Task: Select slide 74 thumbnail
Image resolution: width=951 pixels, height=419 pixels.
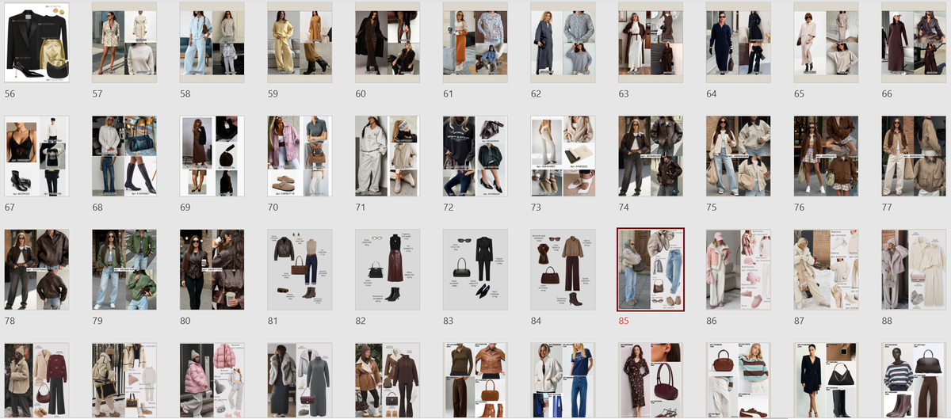Action: (651, 156)
